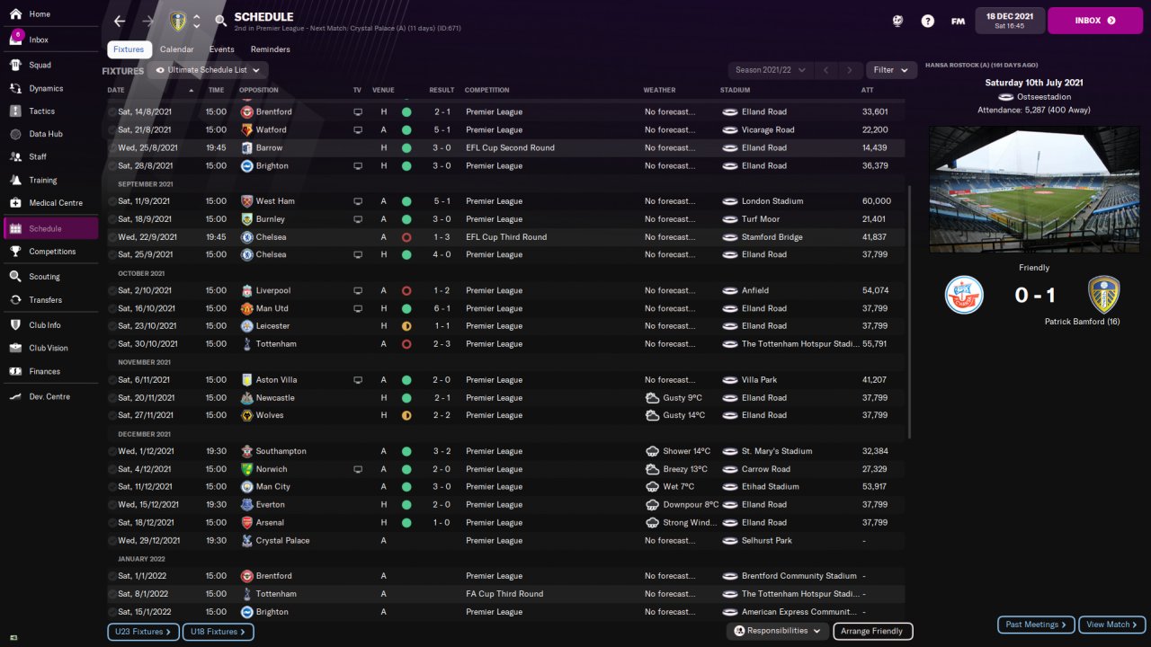This screenshot has width=1151, height=647.
Task: Open U18 Fixtures
Action: click(x=219, y=633)
